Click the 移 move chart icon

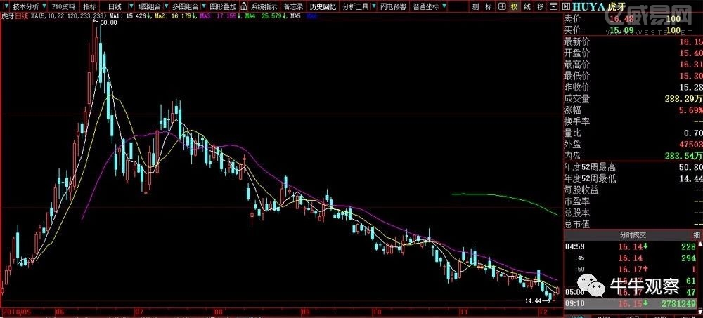(x=539, y=6)
